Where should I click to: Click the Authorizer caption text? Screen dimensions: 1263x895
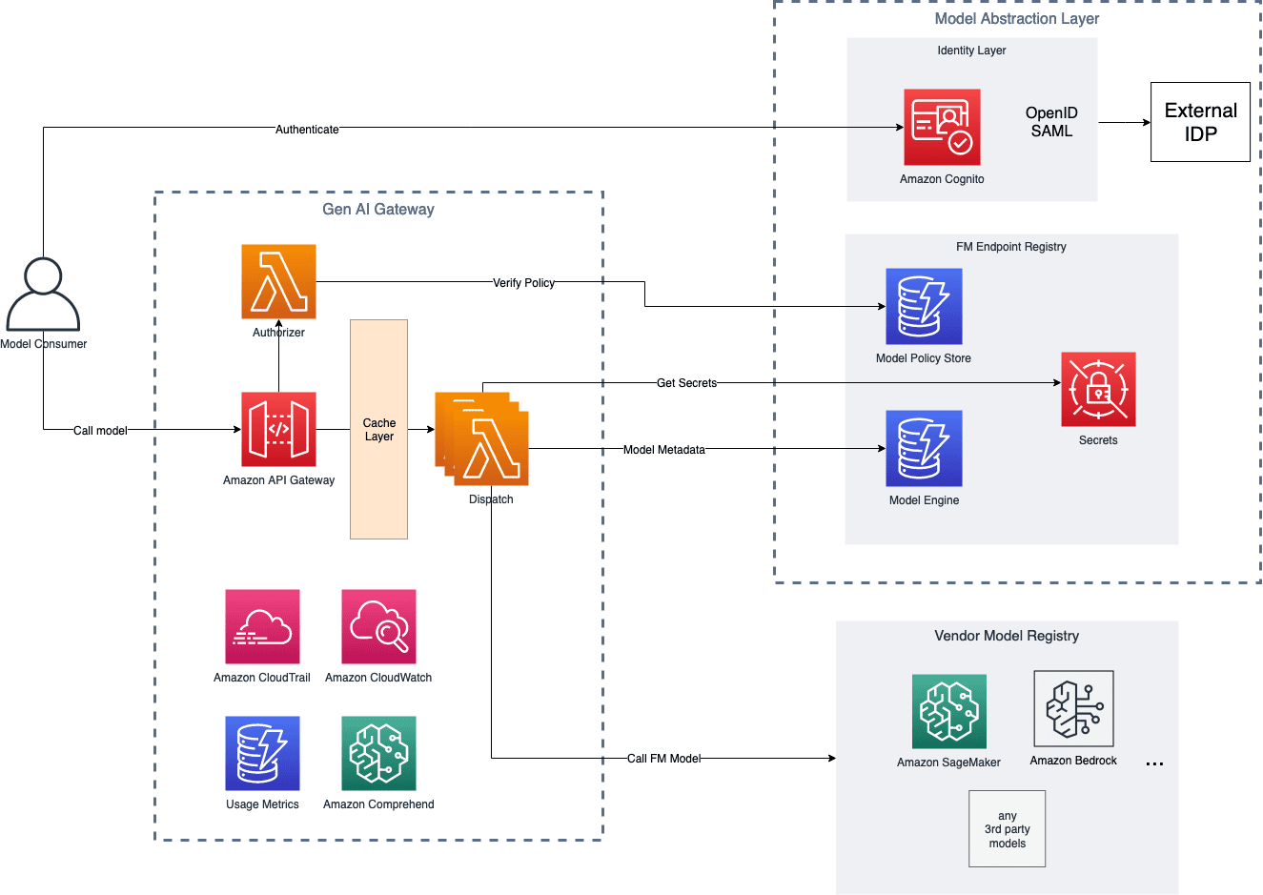tap(278, 333)
